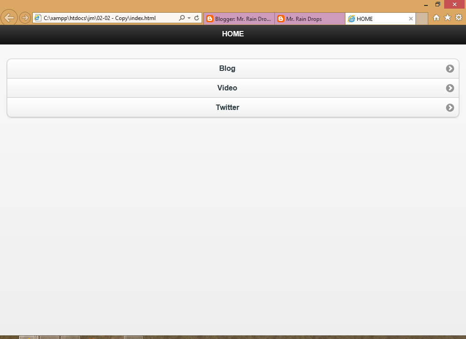Click the HOME header title

click(x=233, y=34)
